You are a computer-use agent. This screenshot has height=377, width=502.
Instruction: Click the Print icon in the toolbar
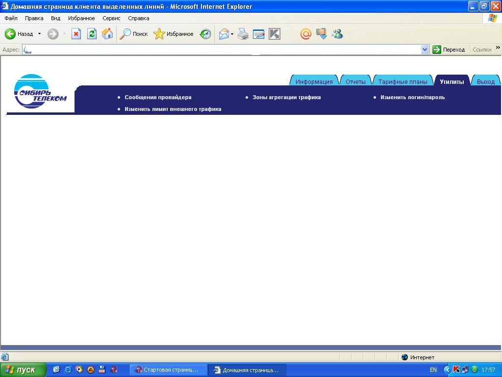[243, 34]
